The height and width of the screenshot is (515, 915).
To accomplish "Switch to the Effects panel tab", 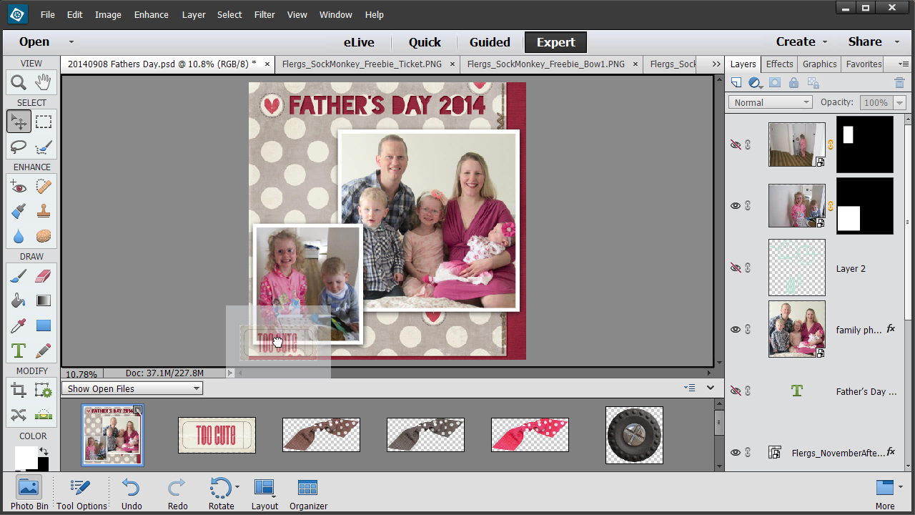I will point(779,64).
